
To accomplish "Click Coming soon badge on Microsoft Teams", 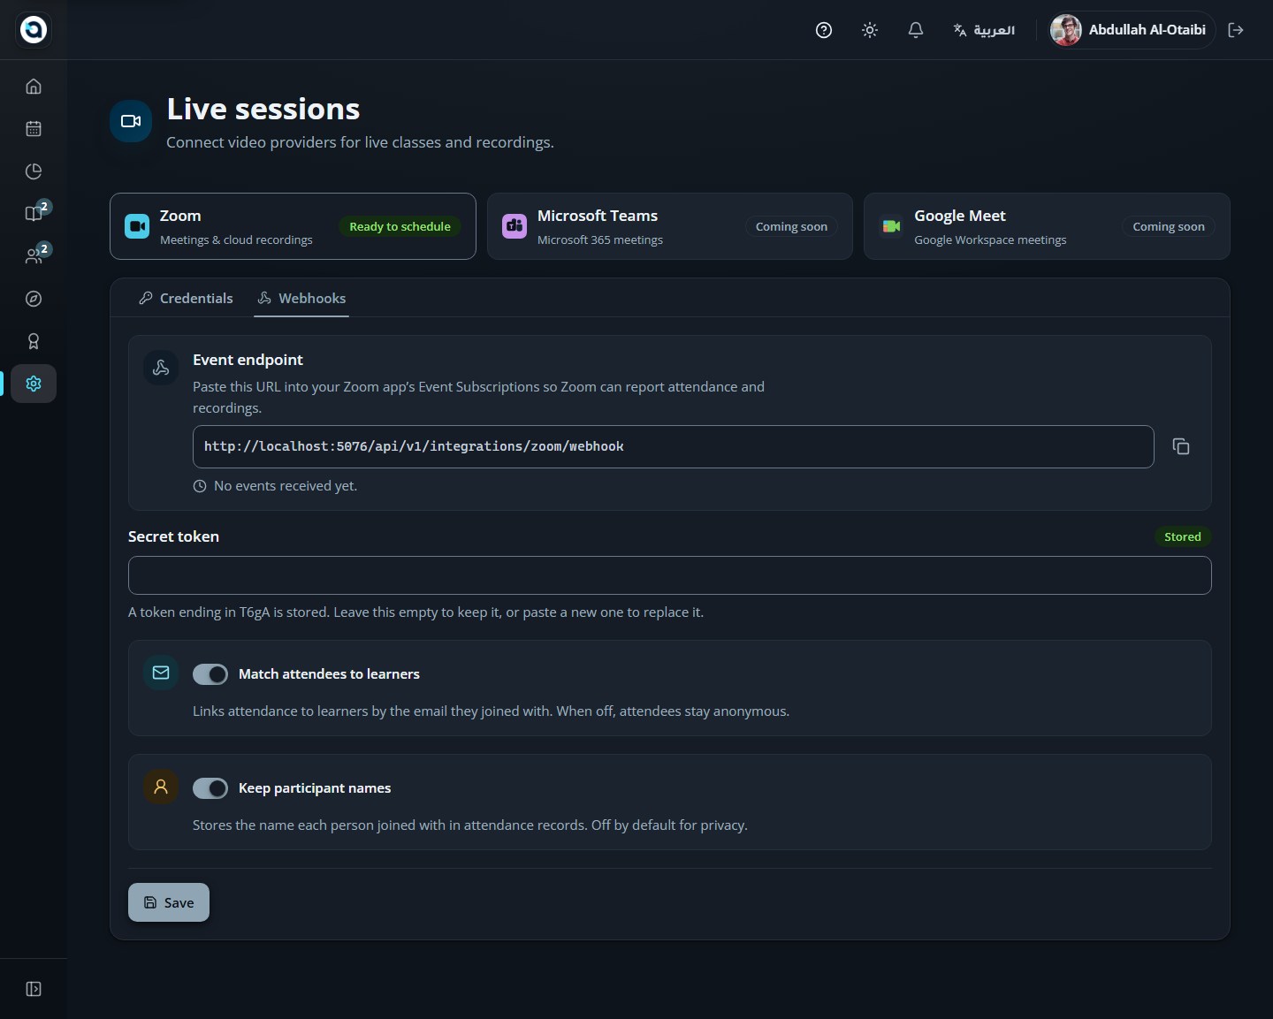I will click(x=791, y=226).
